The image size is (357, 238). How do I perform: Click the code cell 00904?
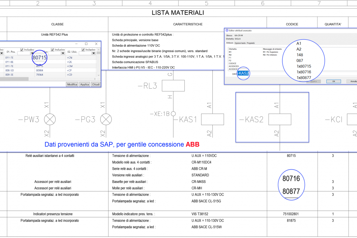[x=40, y=71]
